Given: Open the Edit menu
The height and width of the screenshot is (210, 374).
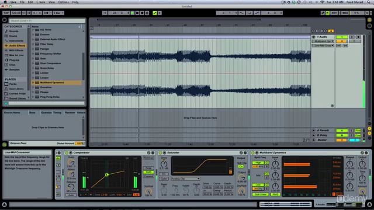Looking at the screenshot, I should pyautogui.click(x=30, y=2).
